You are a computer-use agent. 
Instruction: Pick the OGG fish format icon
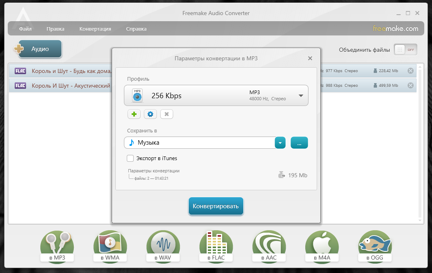375,246
